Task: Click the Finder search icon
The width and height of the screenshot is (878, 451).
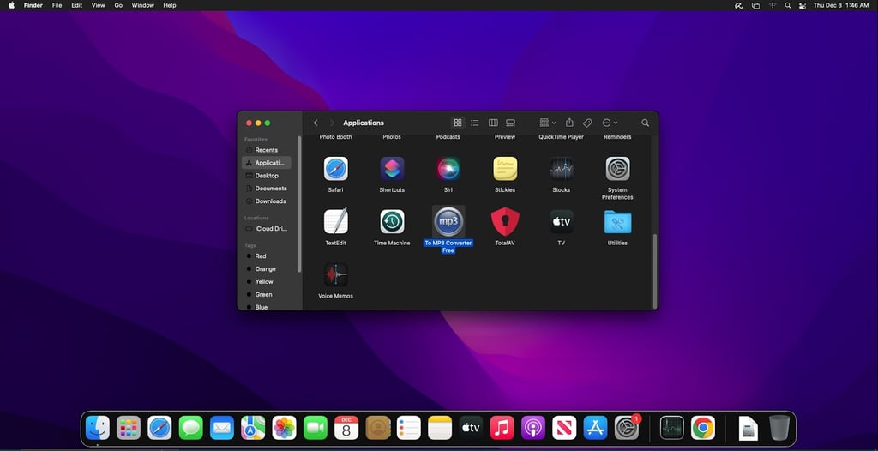Action: [x=645, y=123]
